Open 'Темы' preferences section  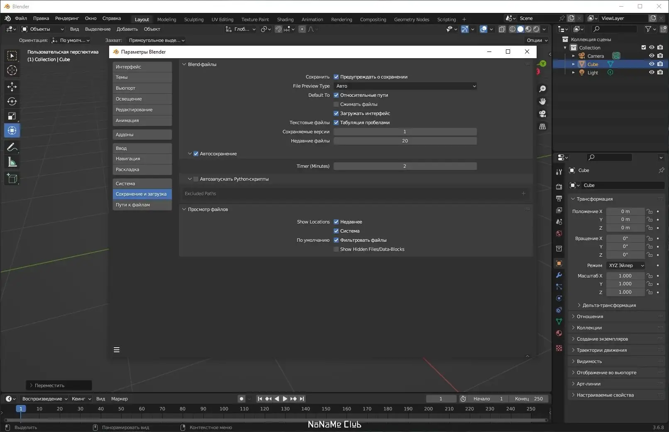pos(142,77)
